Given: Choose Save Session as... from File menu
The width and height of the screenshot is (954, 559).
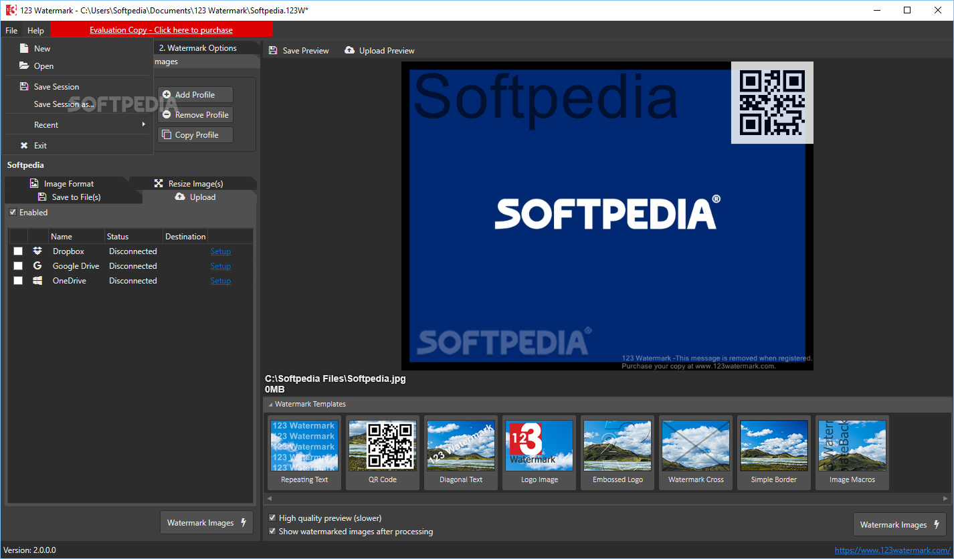Looking at the screenshot, I should (x=64, y=104).
